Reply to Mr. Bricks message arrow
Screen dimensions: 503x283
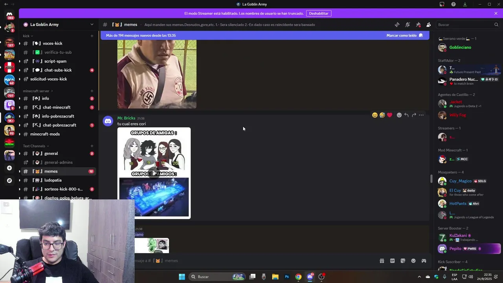click(x=406, y=115)
